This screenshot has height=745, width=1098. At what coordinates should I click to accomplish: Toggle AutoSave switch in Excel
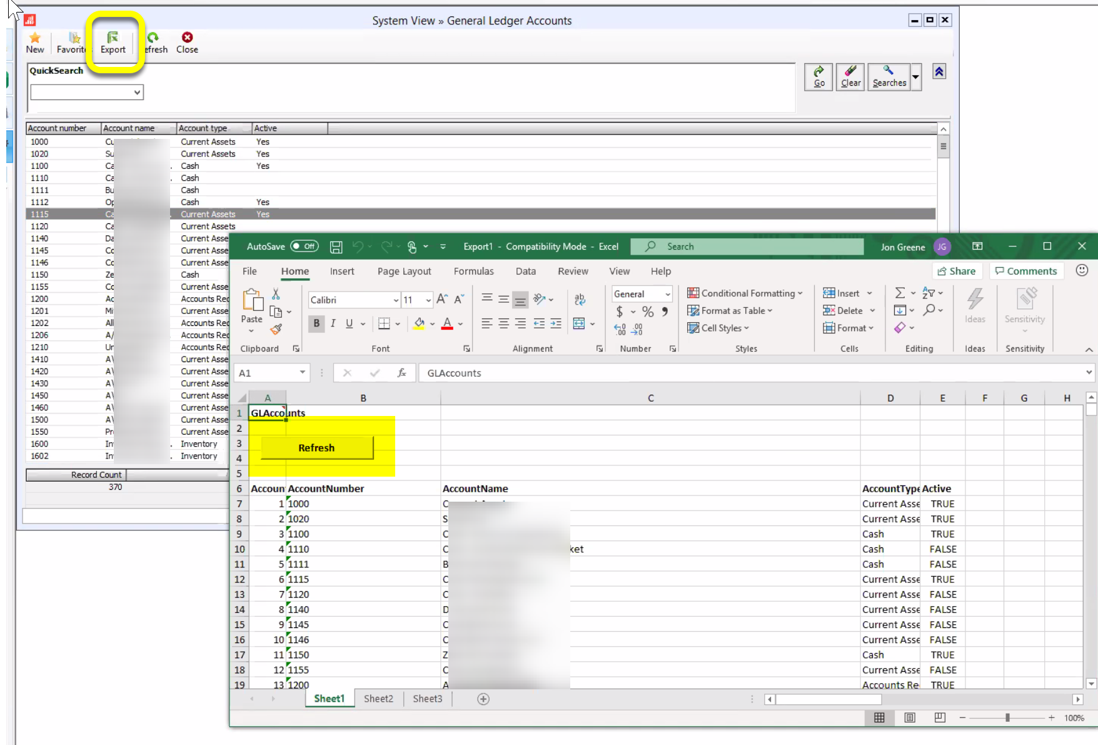pos(305,246)
